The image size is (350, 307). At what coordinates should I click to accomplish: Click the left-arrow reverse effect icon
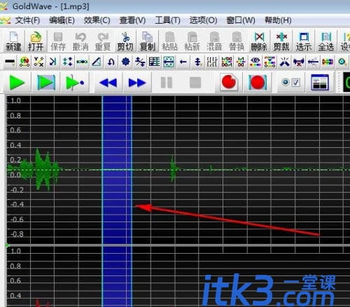[183, 62]
